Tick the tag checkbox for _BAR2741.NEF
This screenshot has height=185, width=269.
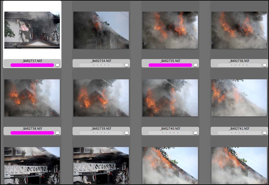click(x=265, y=133)
